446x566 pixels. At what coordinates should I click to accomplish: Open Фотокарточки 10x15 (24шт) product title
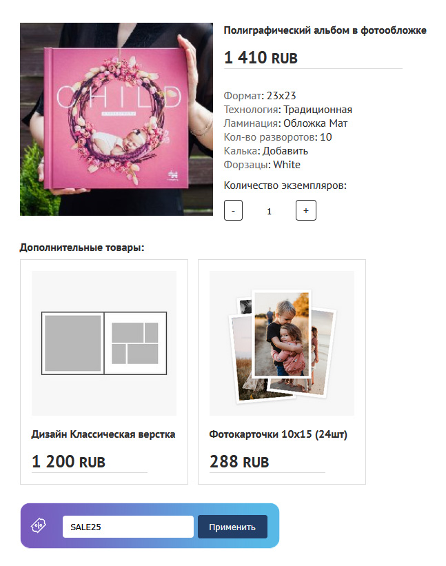coord(278,434)
